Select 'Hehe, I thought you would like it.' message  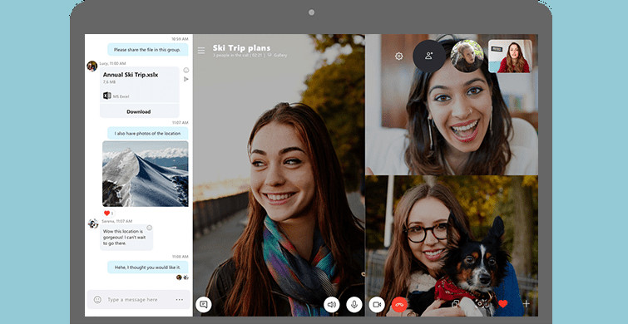click(x=148, y=268)
